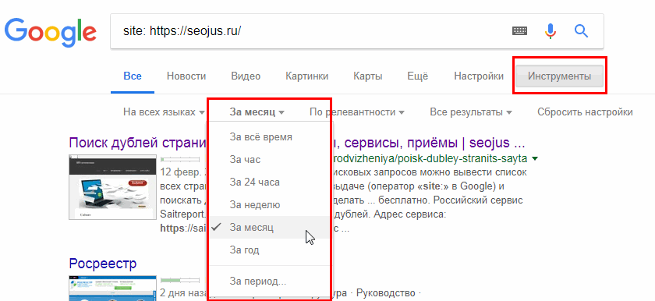This screenshot has width=655, height=301.
Task: Click the rating bar above 2 дня назад
Action: tap(180, 279)
